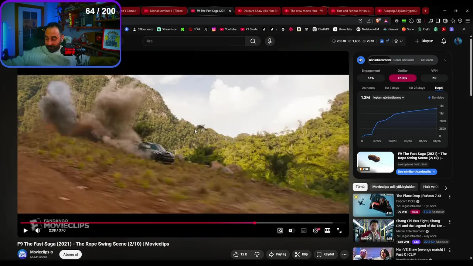Screen dimensions: 473x266
Task: Switch to Deckard Shaw kills Han tab
Action: (x=257, y=11)
